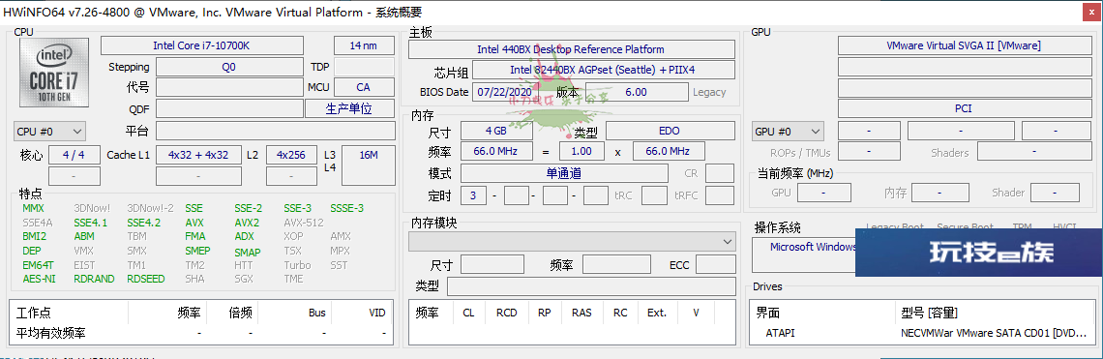Click the CA value next to MCU
This screenshot has height=359, width=1103.
click(x=364, y=87)
